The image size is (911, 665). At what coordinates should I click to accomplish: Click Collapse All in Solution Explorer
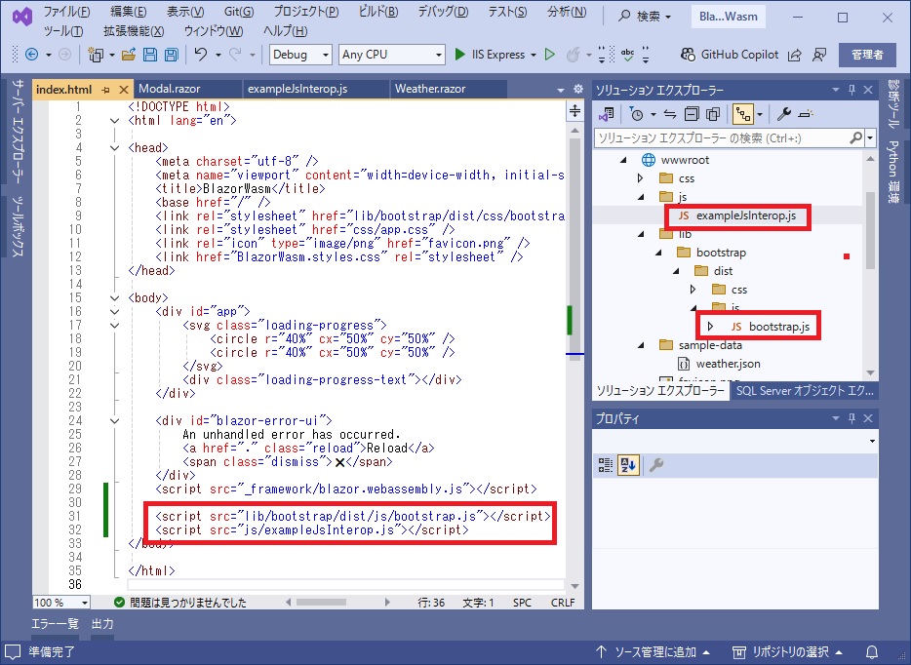click(x=692, y=114)
